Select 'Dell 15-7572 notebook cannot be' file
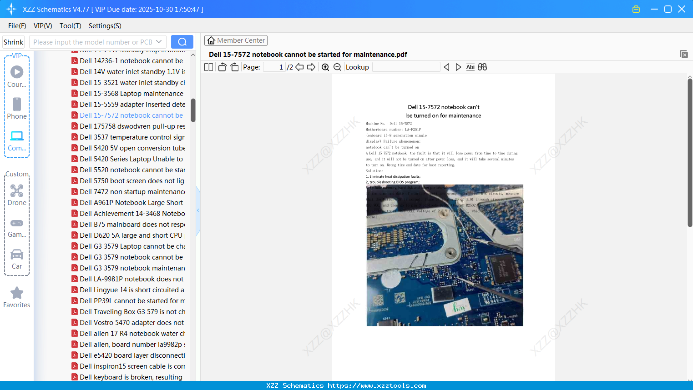The image size is (693, 390). tap(128, 115)
